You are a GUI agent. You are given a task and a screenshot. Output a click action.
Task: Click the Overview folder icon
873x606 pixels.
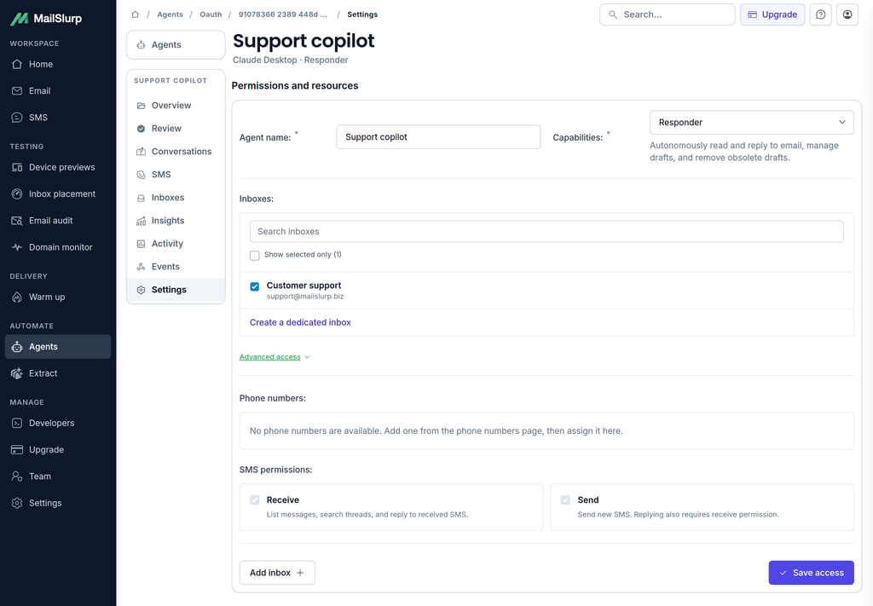141,106
